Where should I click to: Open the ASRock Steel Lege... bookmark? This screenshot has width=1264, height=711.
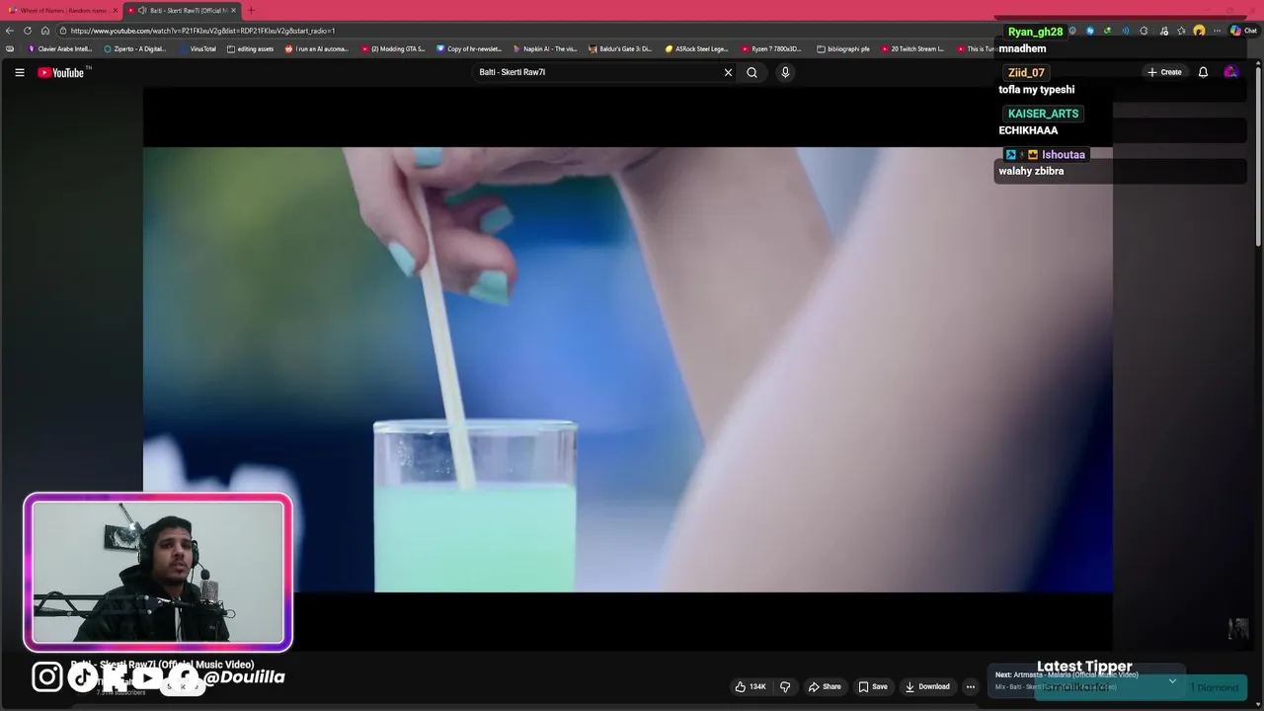(696, 48)
